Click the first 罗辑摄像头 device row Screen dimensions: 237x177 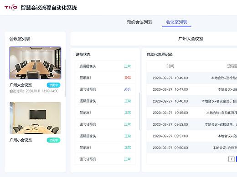[x=105, y=66]
